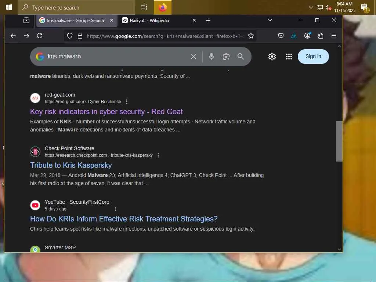The height and width of the screenshot is (282, 376).
Task: Click the site security padlock icon
Action: coord(80,36)
